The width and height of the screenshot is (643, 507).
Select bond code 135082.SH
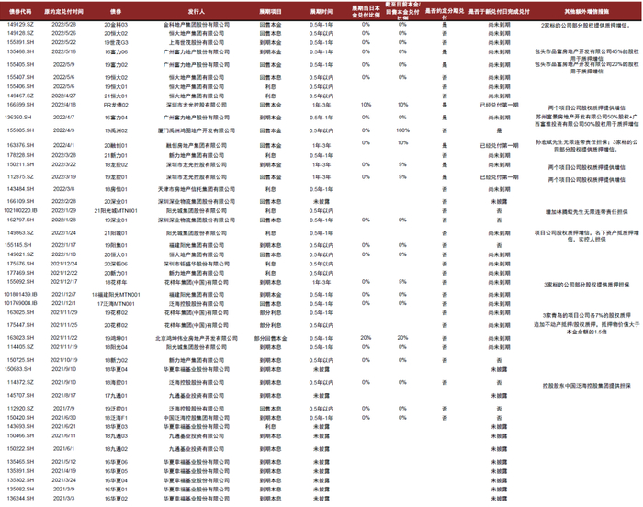point(20,489)
